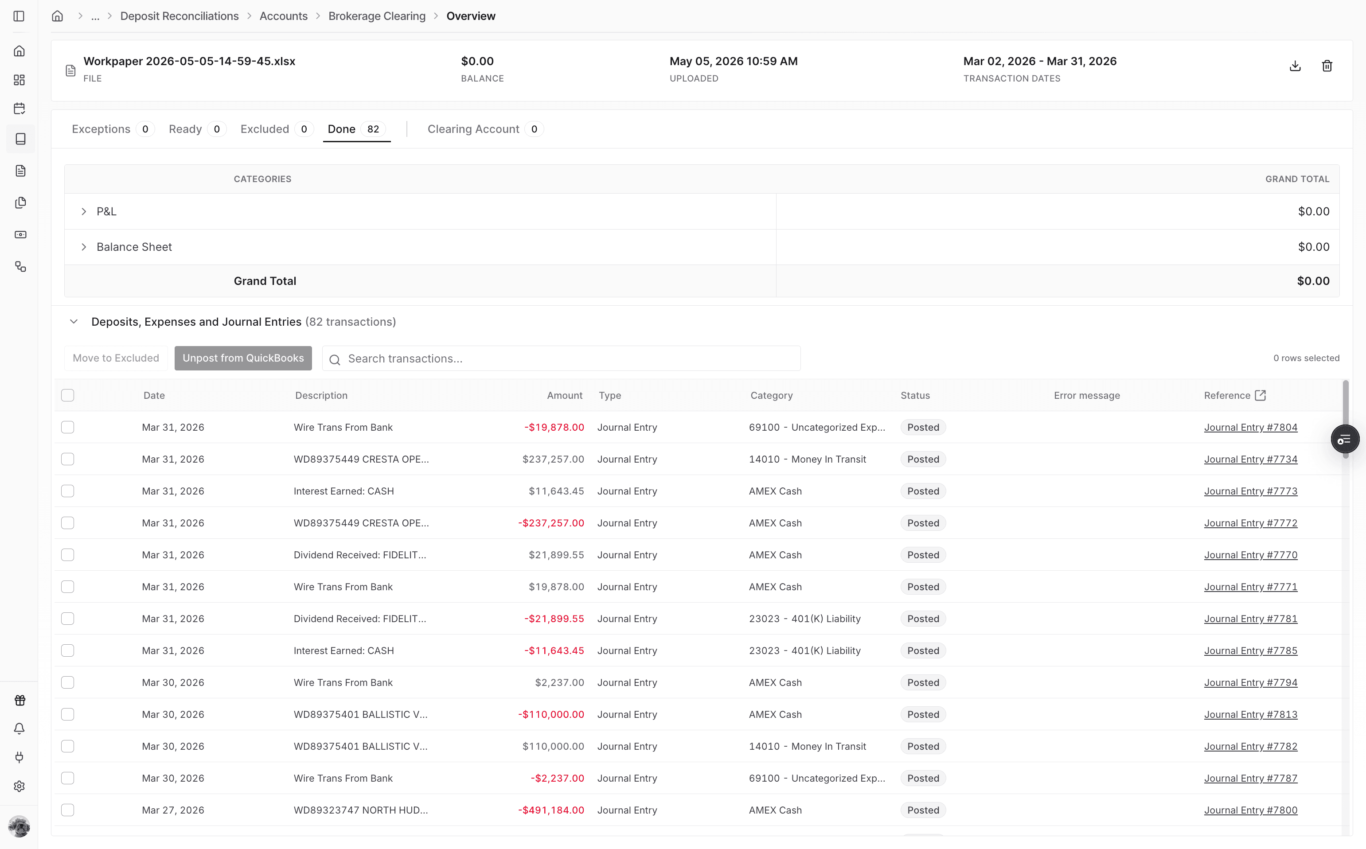Check the $19,878.00 Wire Trans row checkbox

pyautogui.click(x=67, y=587)
